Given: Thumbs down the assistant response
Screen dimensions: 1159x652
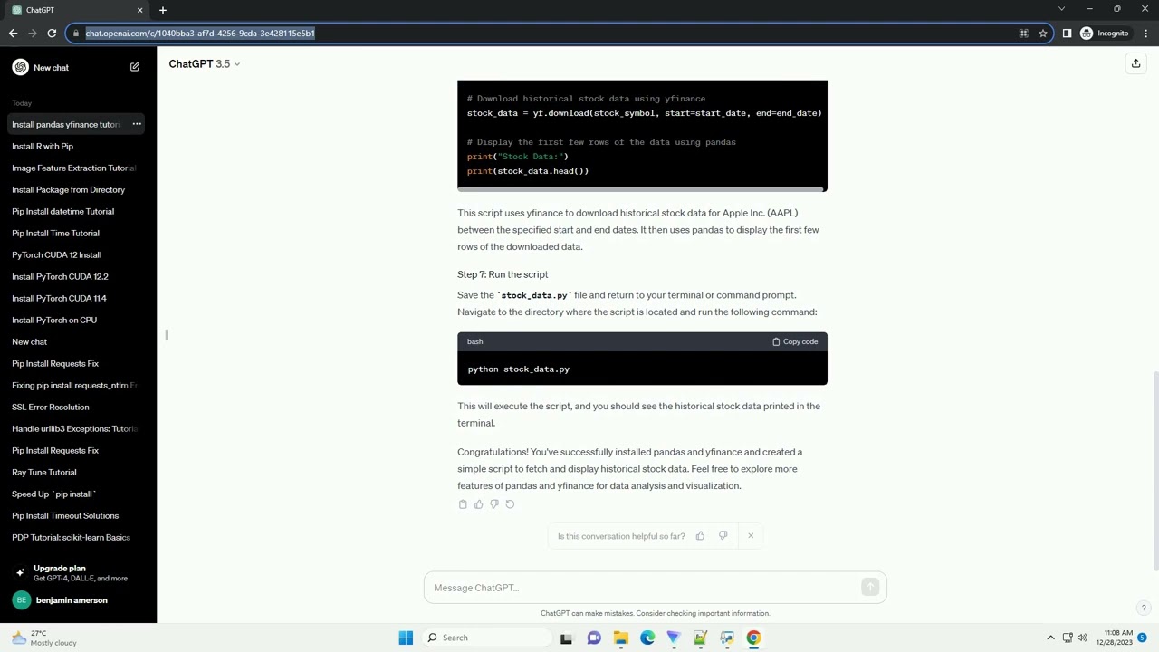Looking at the screenshot, I should [x=493, y=504].
